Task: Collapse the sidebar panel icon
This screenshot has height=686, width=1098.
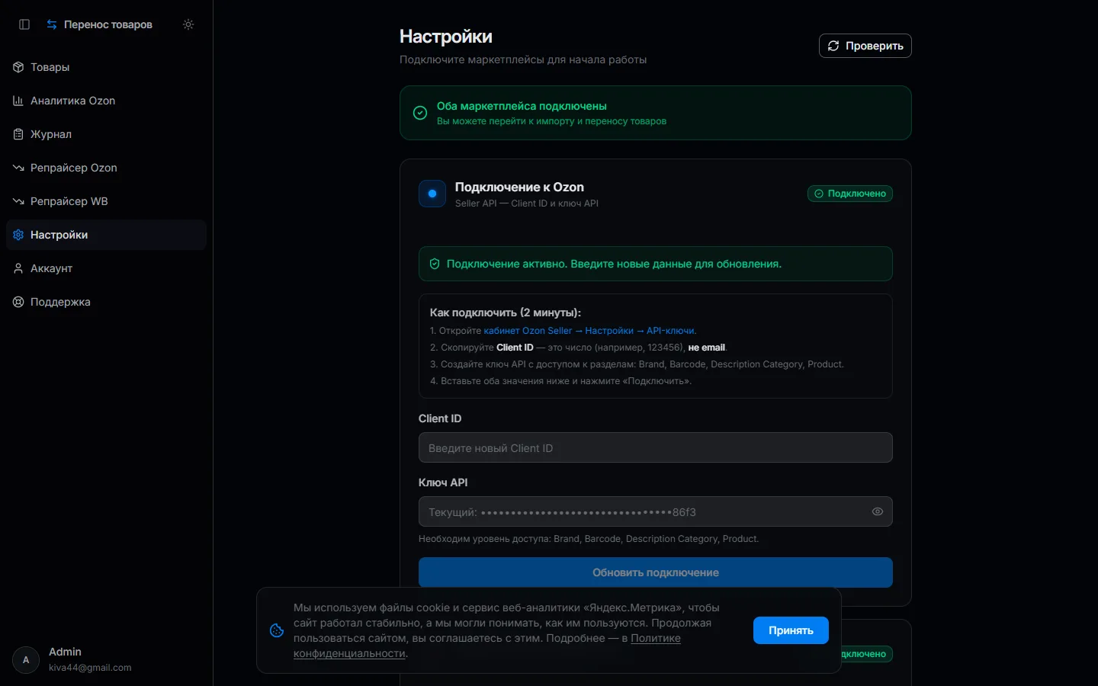Action: tap(24, 24)
